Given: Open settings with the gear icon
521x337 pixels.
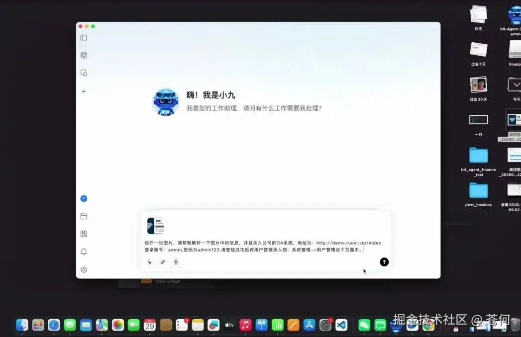Looking at the screenshot, I should [x=84, y=270].
